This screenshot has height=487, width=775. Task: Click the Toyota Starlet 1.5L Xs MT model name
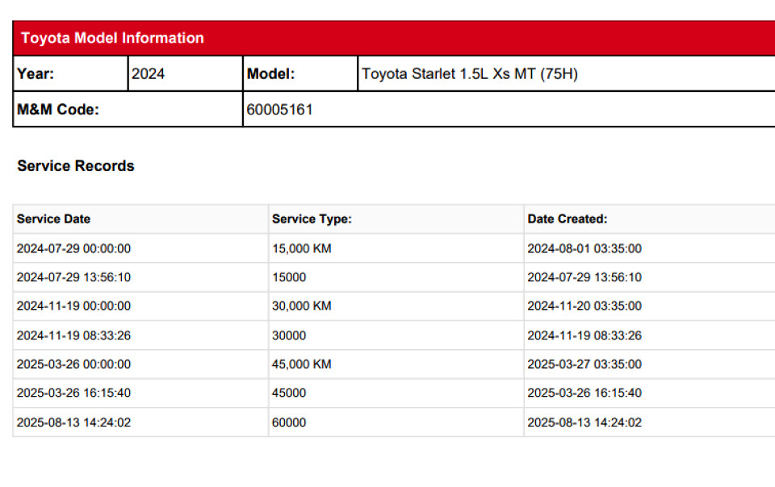[469, 74]
